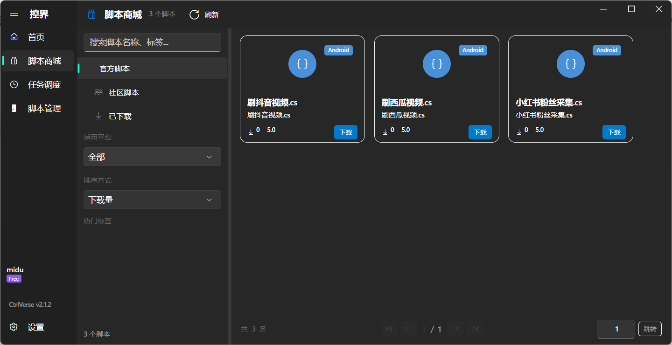Viewport: 672px width, 345px height.
Task: Select the 社区脚本 category
Action: tap(152, 92)
